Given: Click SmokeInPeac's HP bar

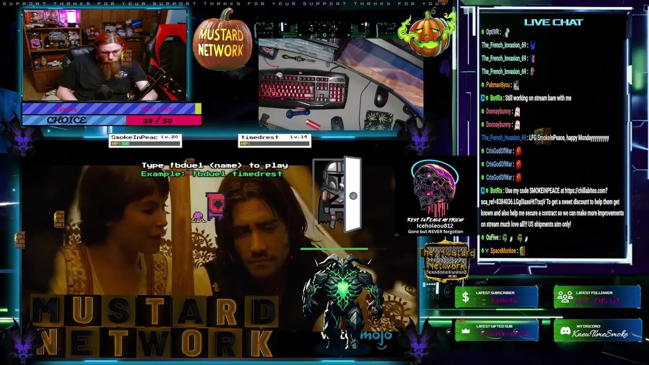Looking at the screenshot, I should tap(145, 143).
